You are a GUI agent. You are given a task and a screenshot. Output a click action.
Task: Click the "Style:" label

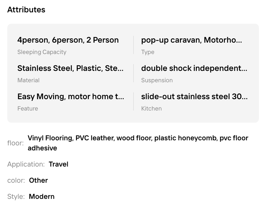(16, 197)
